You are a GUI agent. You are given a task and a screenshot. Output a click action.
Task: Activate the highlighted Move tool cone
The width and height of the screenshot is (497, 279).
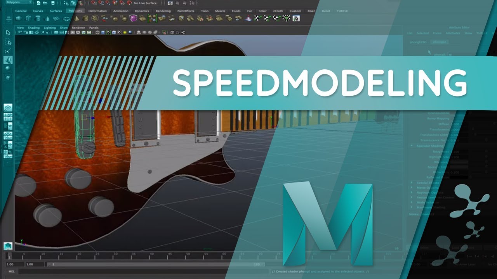8,60
